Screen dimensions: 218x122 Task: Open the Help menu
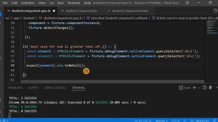point(87,3)
